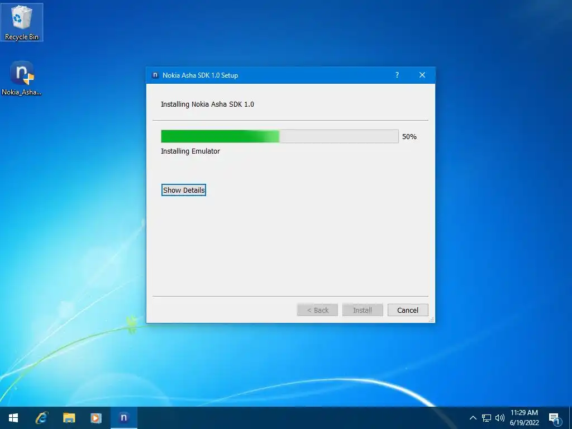
Task: Open the Windows Start menu
Action: click(x=13, y=418)
